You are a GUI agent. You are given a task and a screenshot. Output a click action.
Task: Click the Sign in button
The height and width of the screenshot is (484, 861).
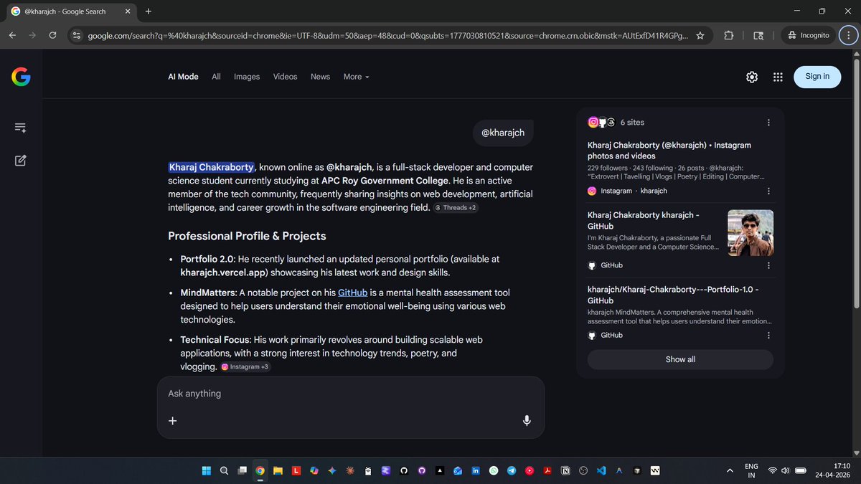[817, 77]
